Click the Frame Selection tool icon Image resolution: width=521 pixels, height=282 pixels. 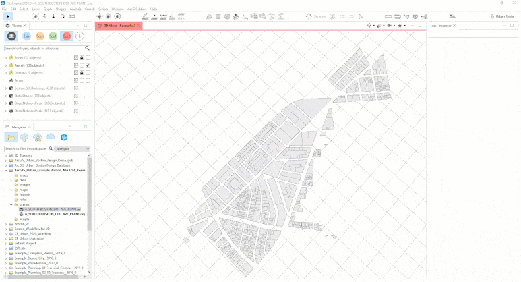tap(36, 16)
